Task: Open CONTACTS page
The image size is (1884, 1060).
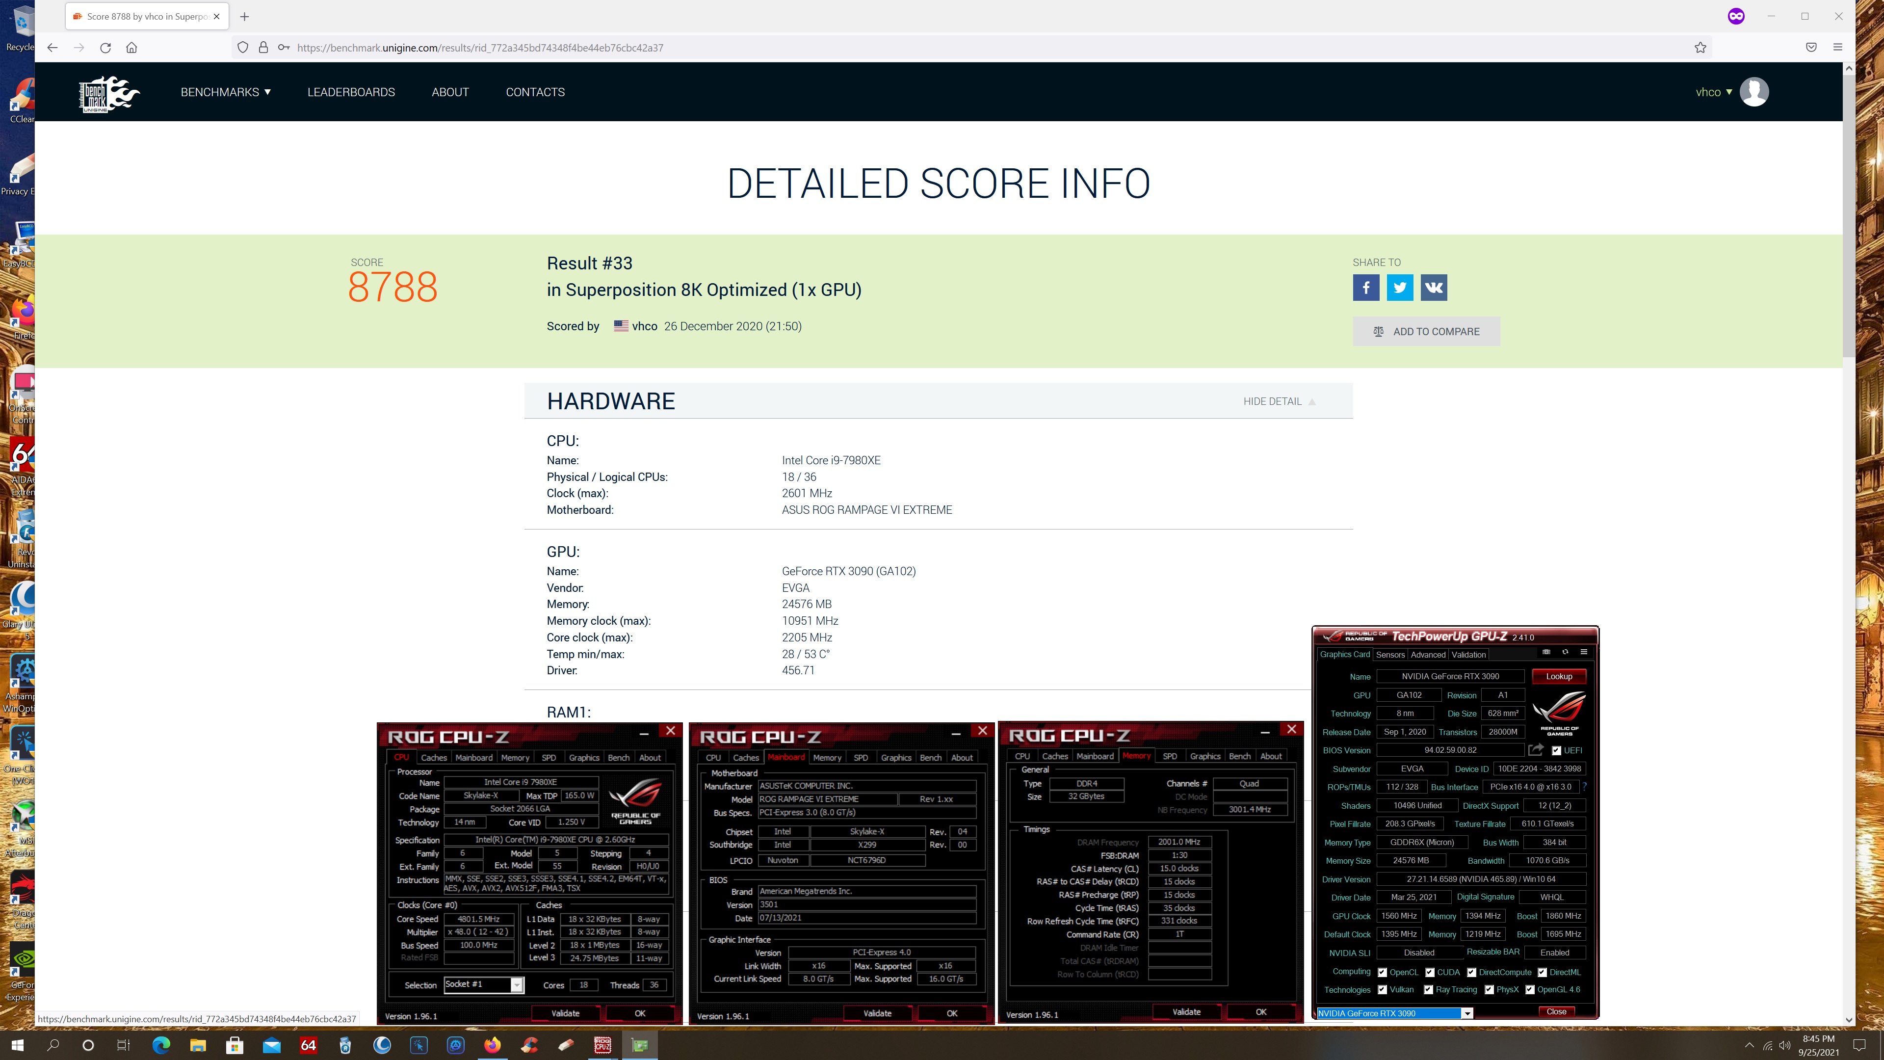Action: coord(535,92)
